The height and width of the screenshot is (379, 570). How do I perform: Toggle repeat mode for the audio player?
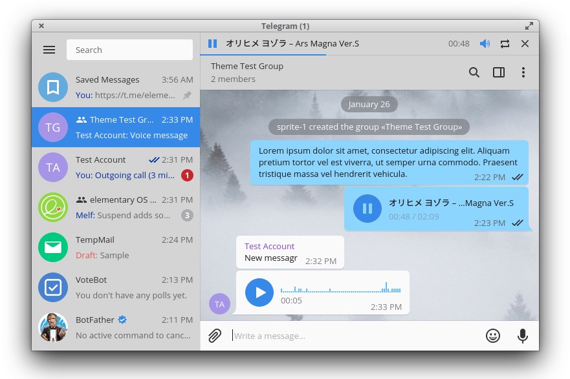pyautogui.click(x=505, y=44)
